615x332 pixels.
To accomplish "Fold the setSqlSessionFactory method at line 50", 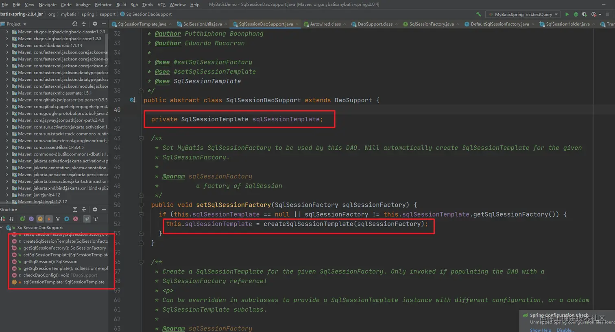I will click(141, 205).
